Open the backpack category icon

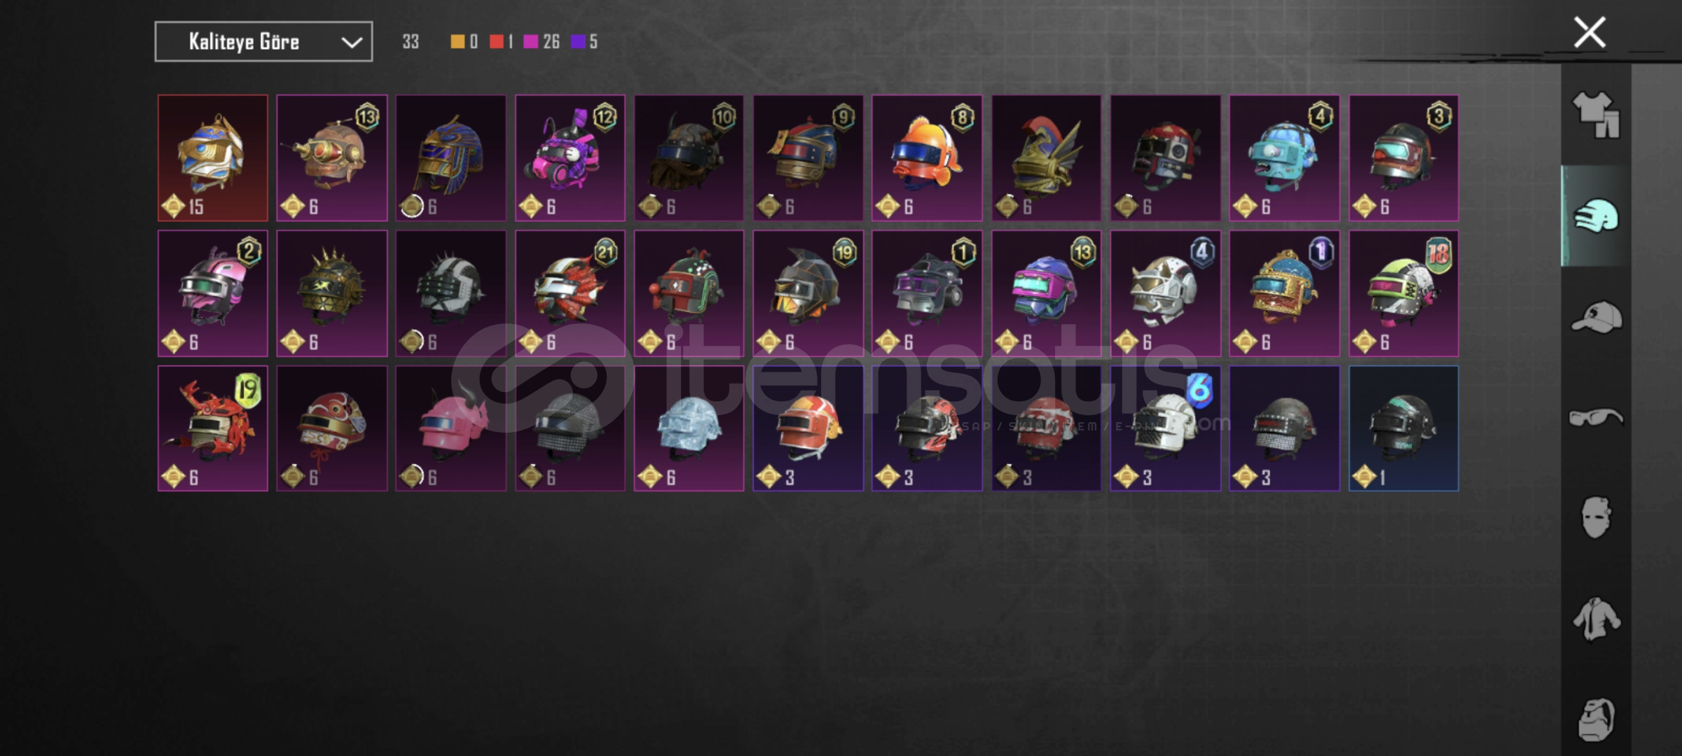(x=1596, y=719)
